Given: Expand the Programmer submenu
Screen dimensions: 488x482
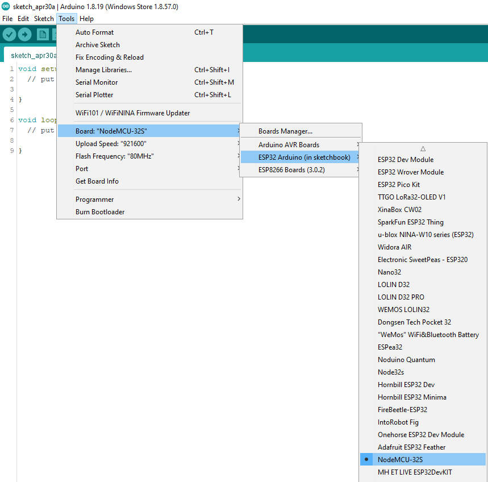Looking at the screenshot, I should point(149,200).
